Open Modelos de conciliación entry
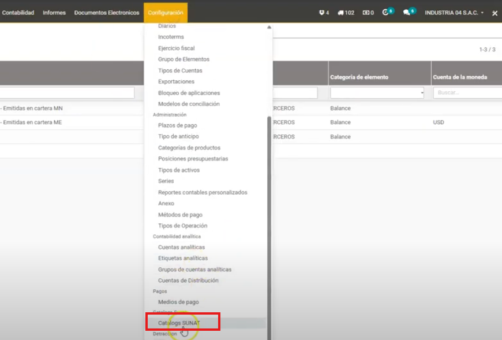 (x=189, y=104)
